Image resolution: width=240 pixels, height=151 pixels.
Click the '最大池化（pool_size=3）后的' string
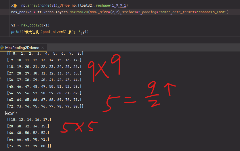[52, 32]
